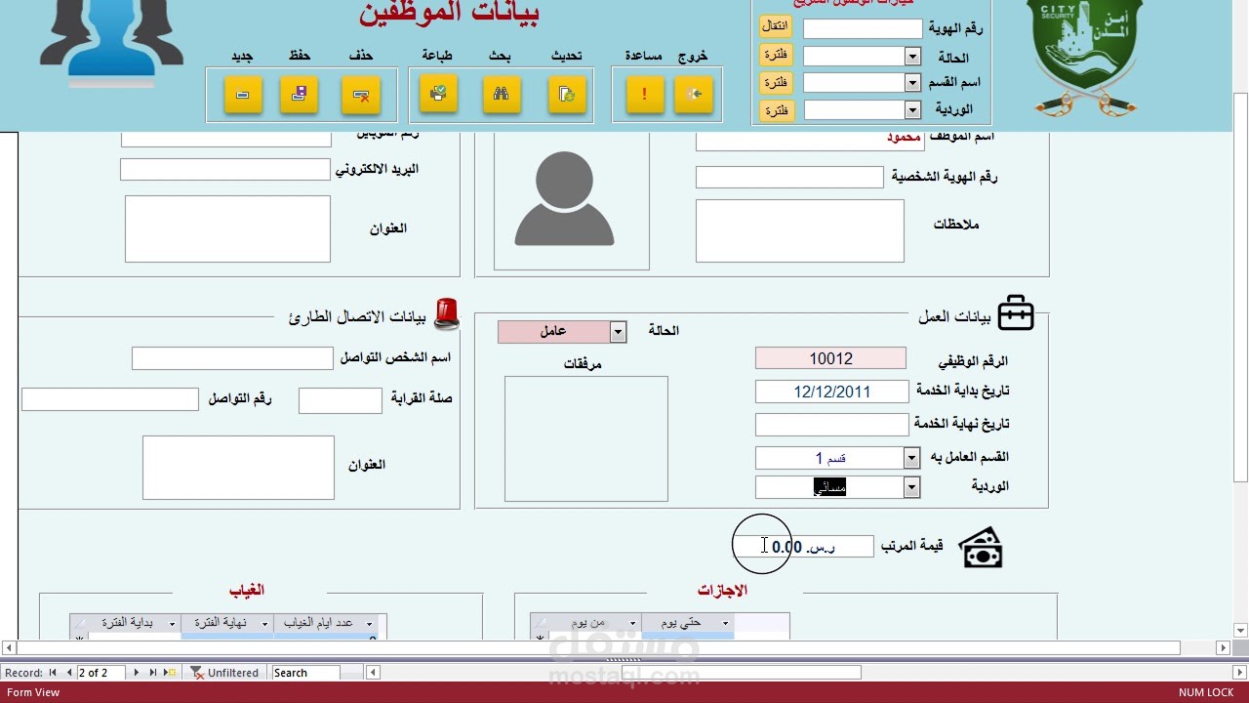Screen dimensions: 1249x703
Task: Expand the القسم العامل به dropdown
Action: (911, 457)
